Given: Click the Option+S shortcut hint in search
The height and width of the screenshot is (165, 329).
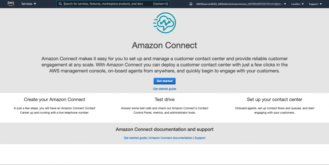Looking at the screenshot, I should (161, 4).
